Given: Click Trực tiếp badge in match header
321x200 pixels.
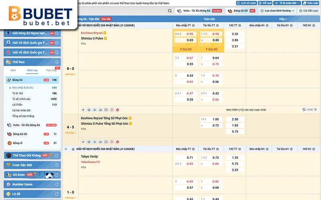Looking at the screenshot, I should click(x=106, y=19).
